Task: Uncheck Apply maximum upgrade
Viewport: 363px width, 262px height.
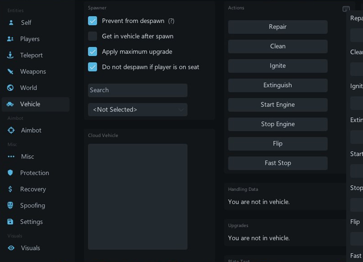Action: tap(92, 51)
